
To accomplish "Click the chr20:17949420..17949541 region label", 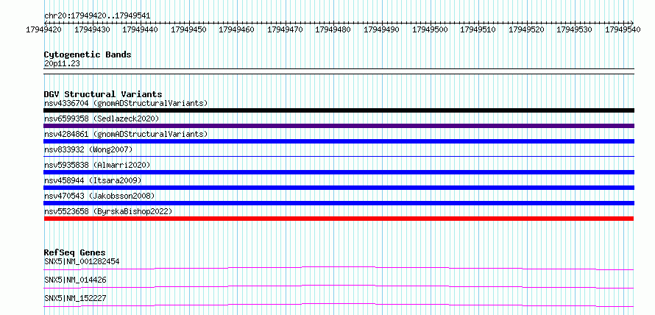I will [97, 16].
